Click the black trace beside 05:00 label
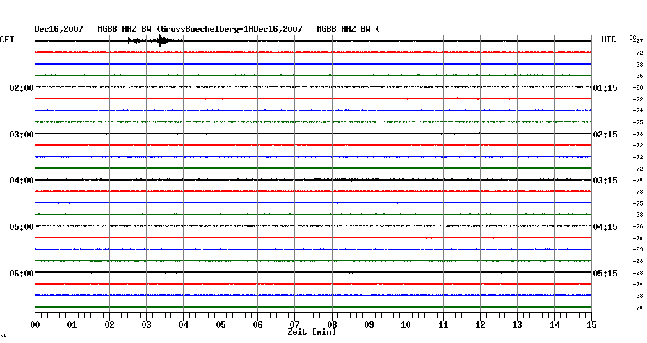 313,226
